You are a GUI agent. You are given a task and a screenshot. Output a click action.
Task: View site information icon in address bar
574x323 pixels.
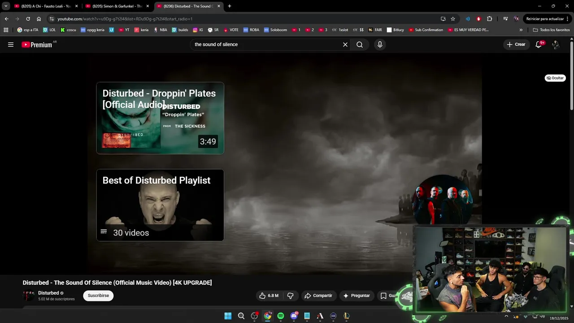52,19
